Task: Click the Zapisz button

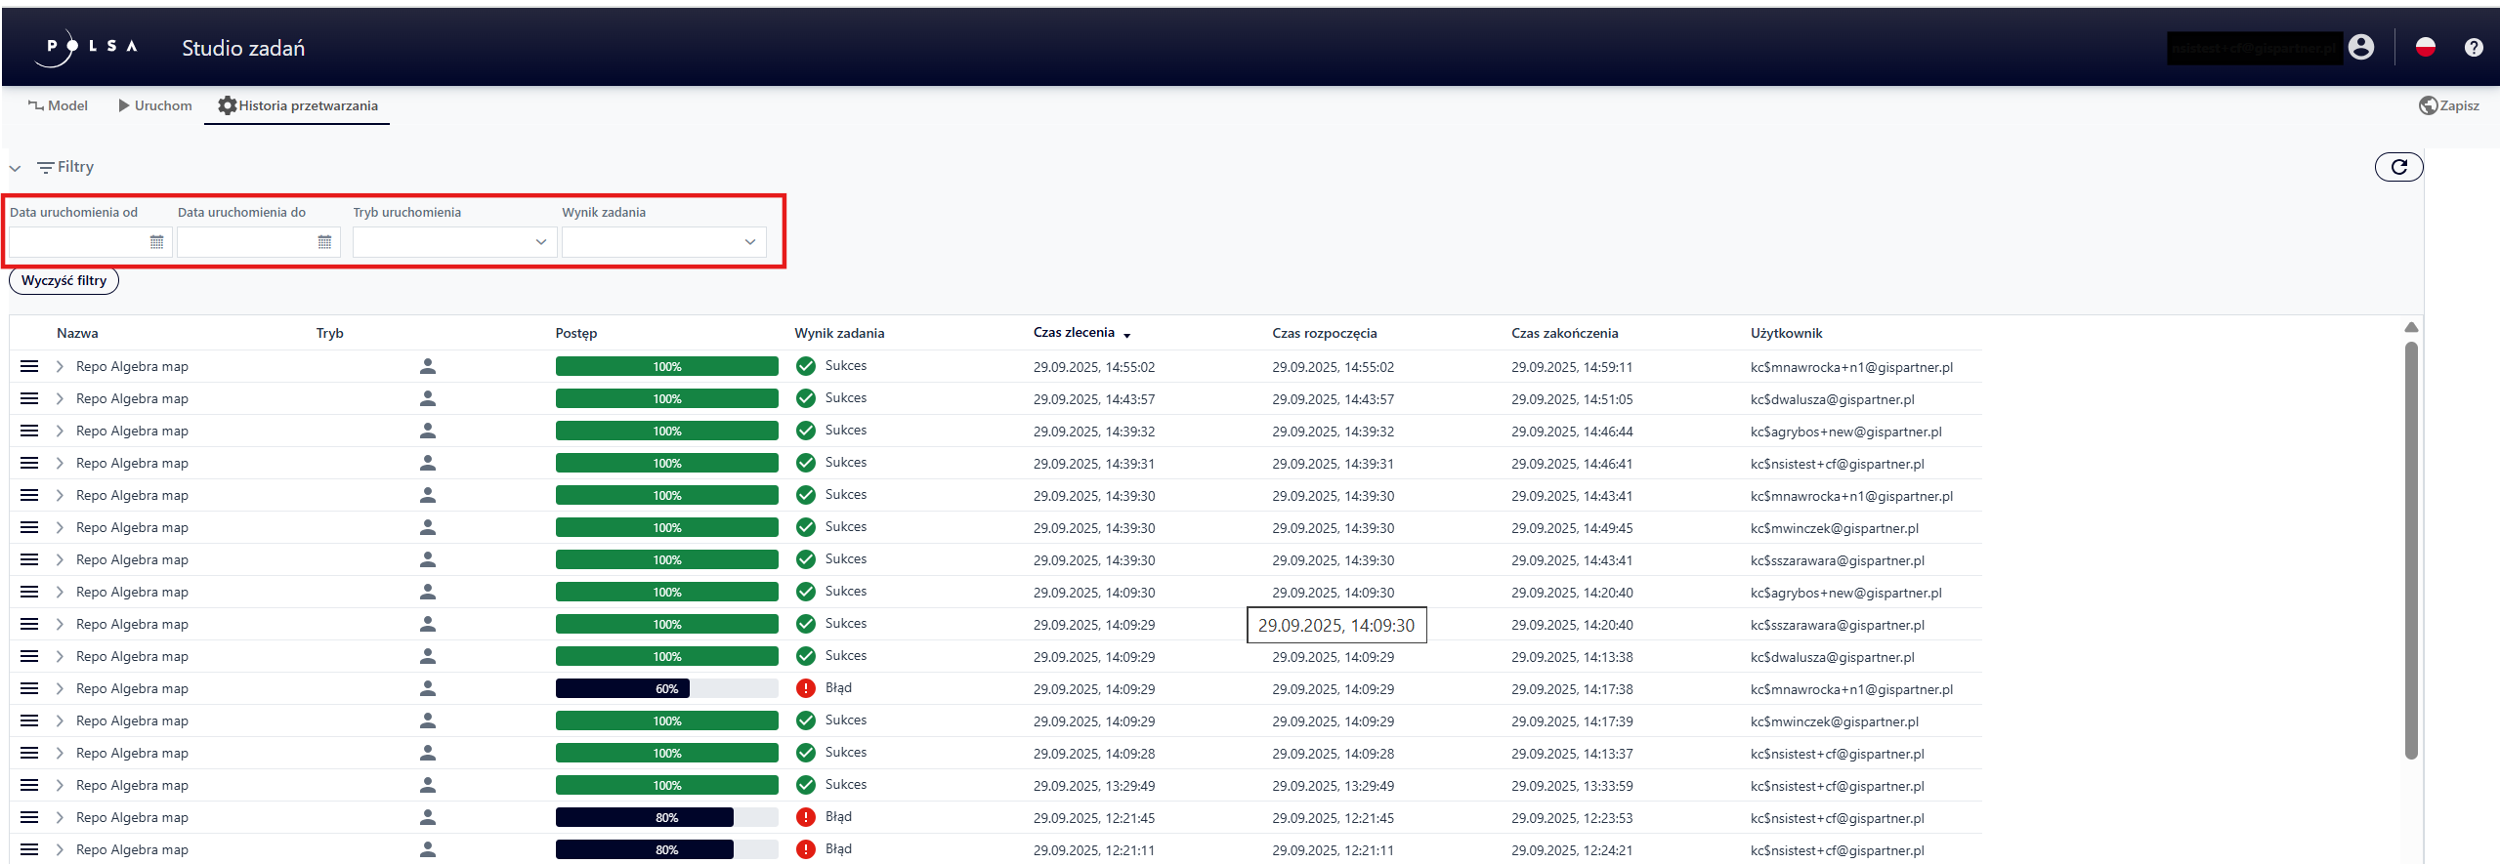Action: pyautogui.click(x=2448, y=105)
